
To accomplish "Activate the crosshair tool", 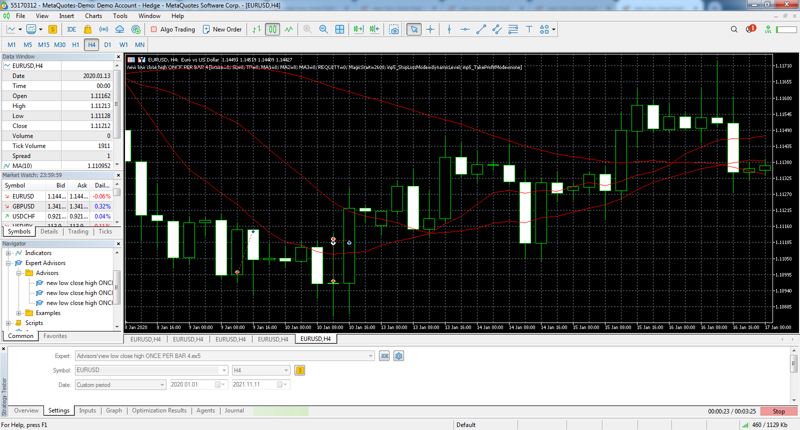I will (430, 29).
